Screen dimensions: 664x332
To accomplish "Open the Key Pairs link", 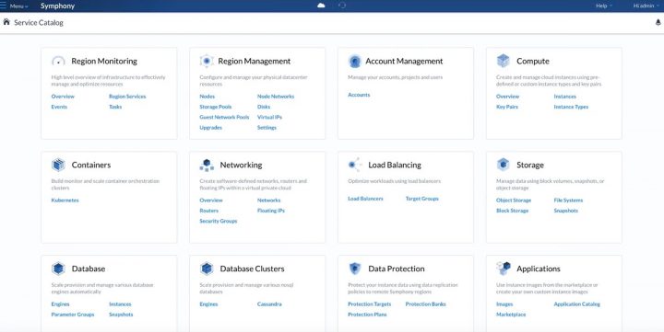I will pyautogui.click(x=507, y=107).
